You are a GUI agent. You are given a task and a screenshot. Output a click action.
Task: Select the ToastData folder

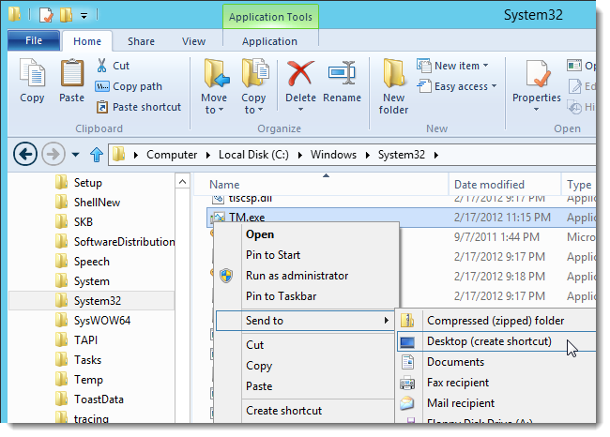(x=99, y=399)
